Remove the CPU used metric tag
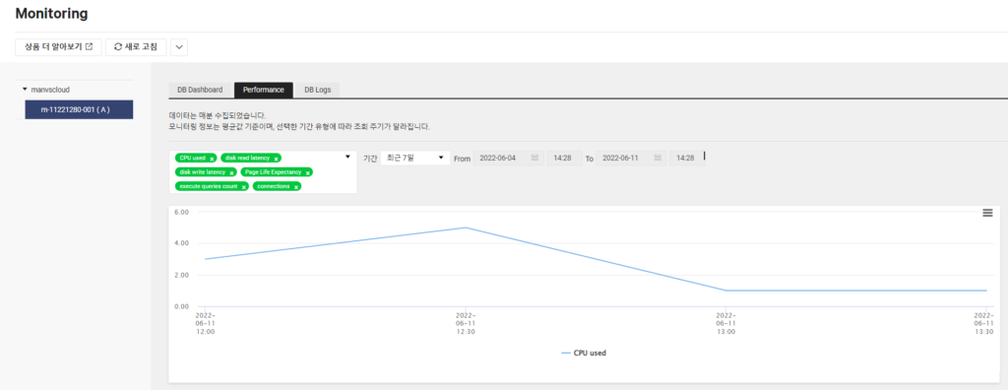Screen dimensions: 1008x390 tap(212, 159)
